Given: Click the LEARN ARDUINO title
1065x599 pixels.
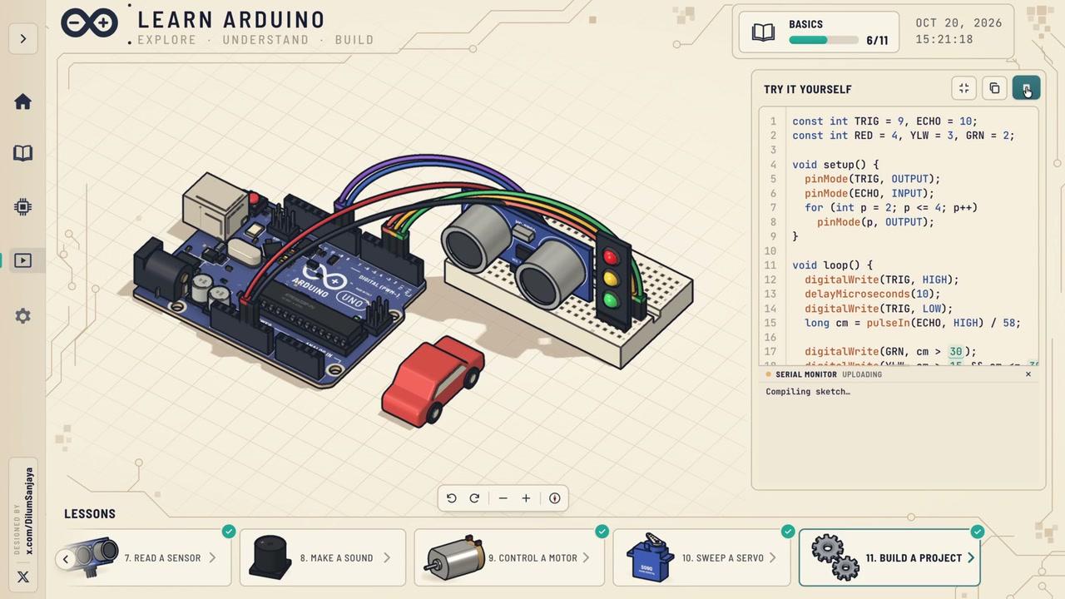Looking at the screenshot, I should [231, 20].
